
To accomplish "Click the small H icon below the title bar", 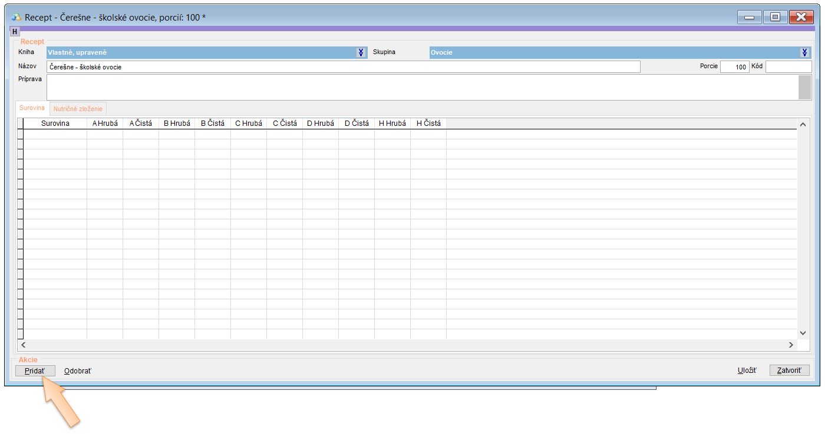I will (x=15, y=31).
